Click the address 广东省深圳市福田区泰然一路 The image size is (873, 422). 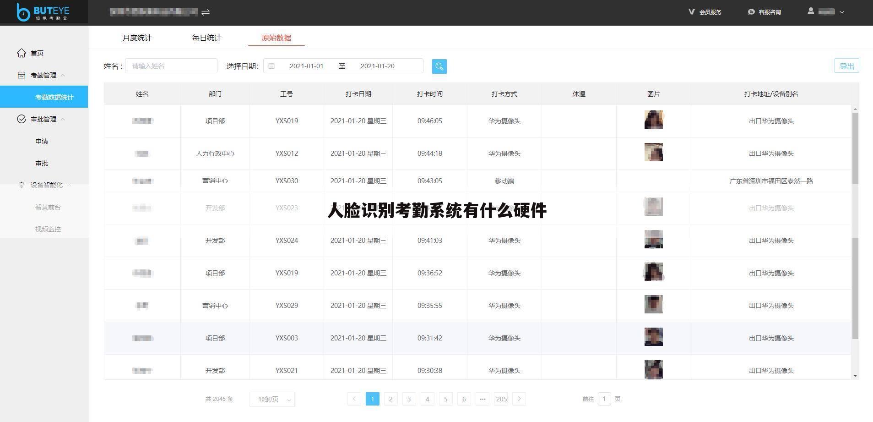tap(771, 181)
